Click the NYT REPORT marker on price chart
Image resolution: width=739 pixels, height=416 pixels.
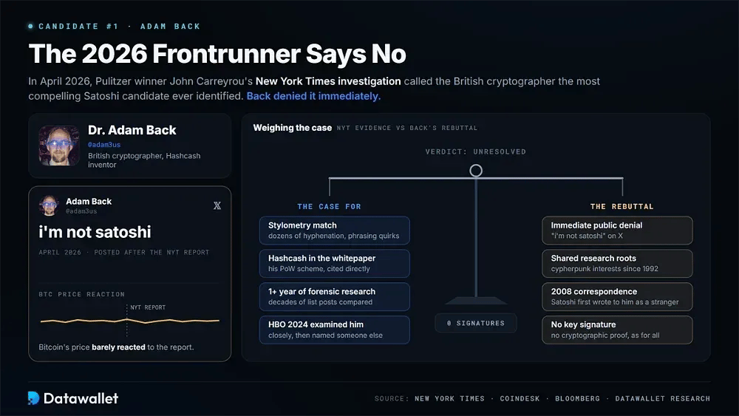148,307
